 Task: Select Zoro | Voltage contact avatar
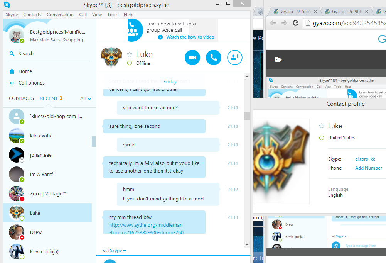point(17,193)
